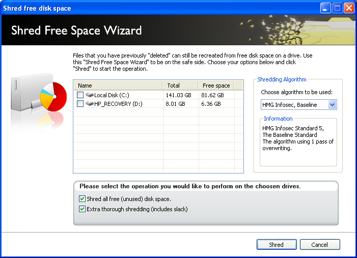
Task: Click the 6.36 GB free space value
Action: click(x=211, y=104)
